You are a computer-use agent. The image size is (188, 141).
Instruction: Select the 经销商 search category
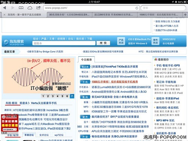point(61,39)
